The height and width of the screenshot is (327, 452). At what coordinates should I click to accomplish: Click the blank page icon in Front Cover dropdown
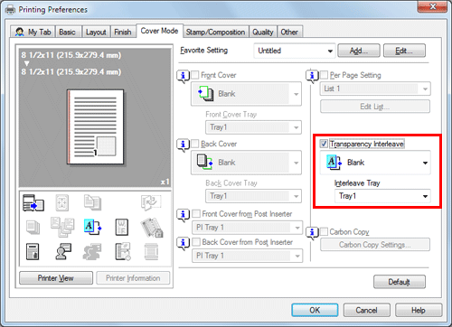point(206,93)
